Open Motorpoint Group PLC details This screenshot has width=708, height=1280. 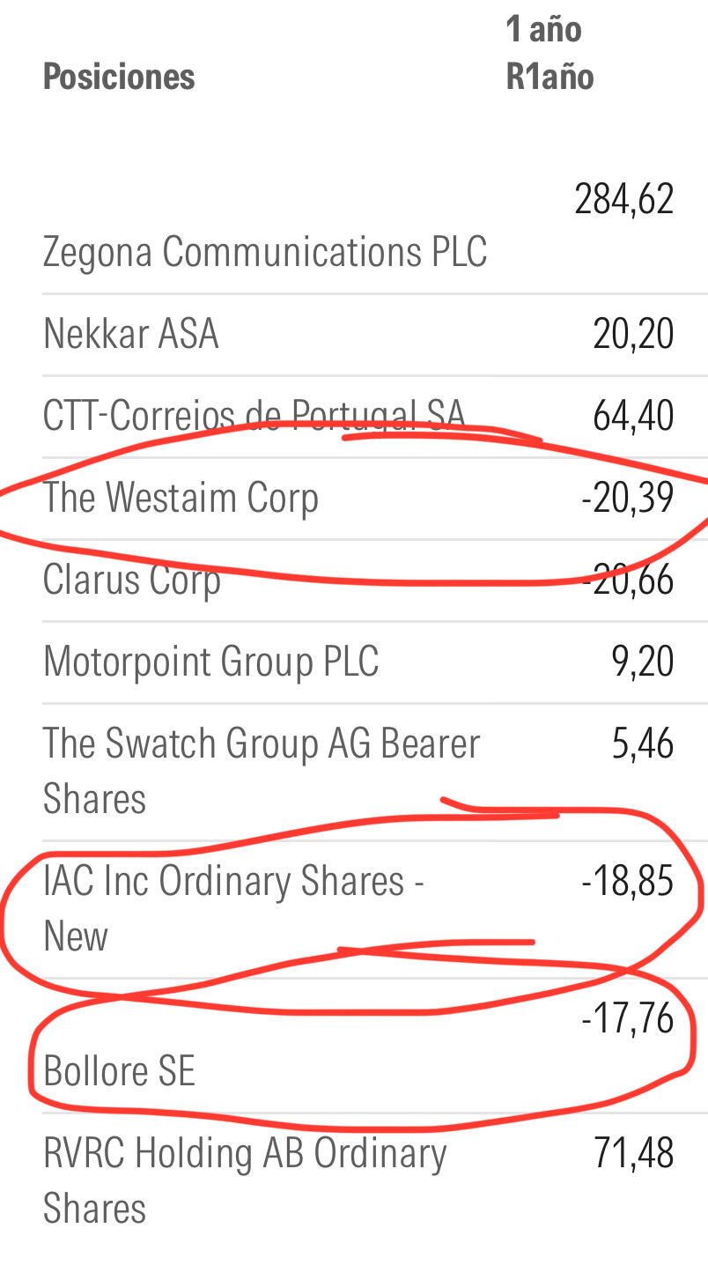(210, 662)
